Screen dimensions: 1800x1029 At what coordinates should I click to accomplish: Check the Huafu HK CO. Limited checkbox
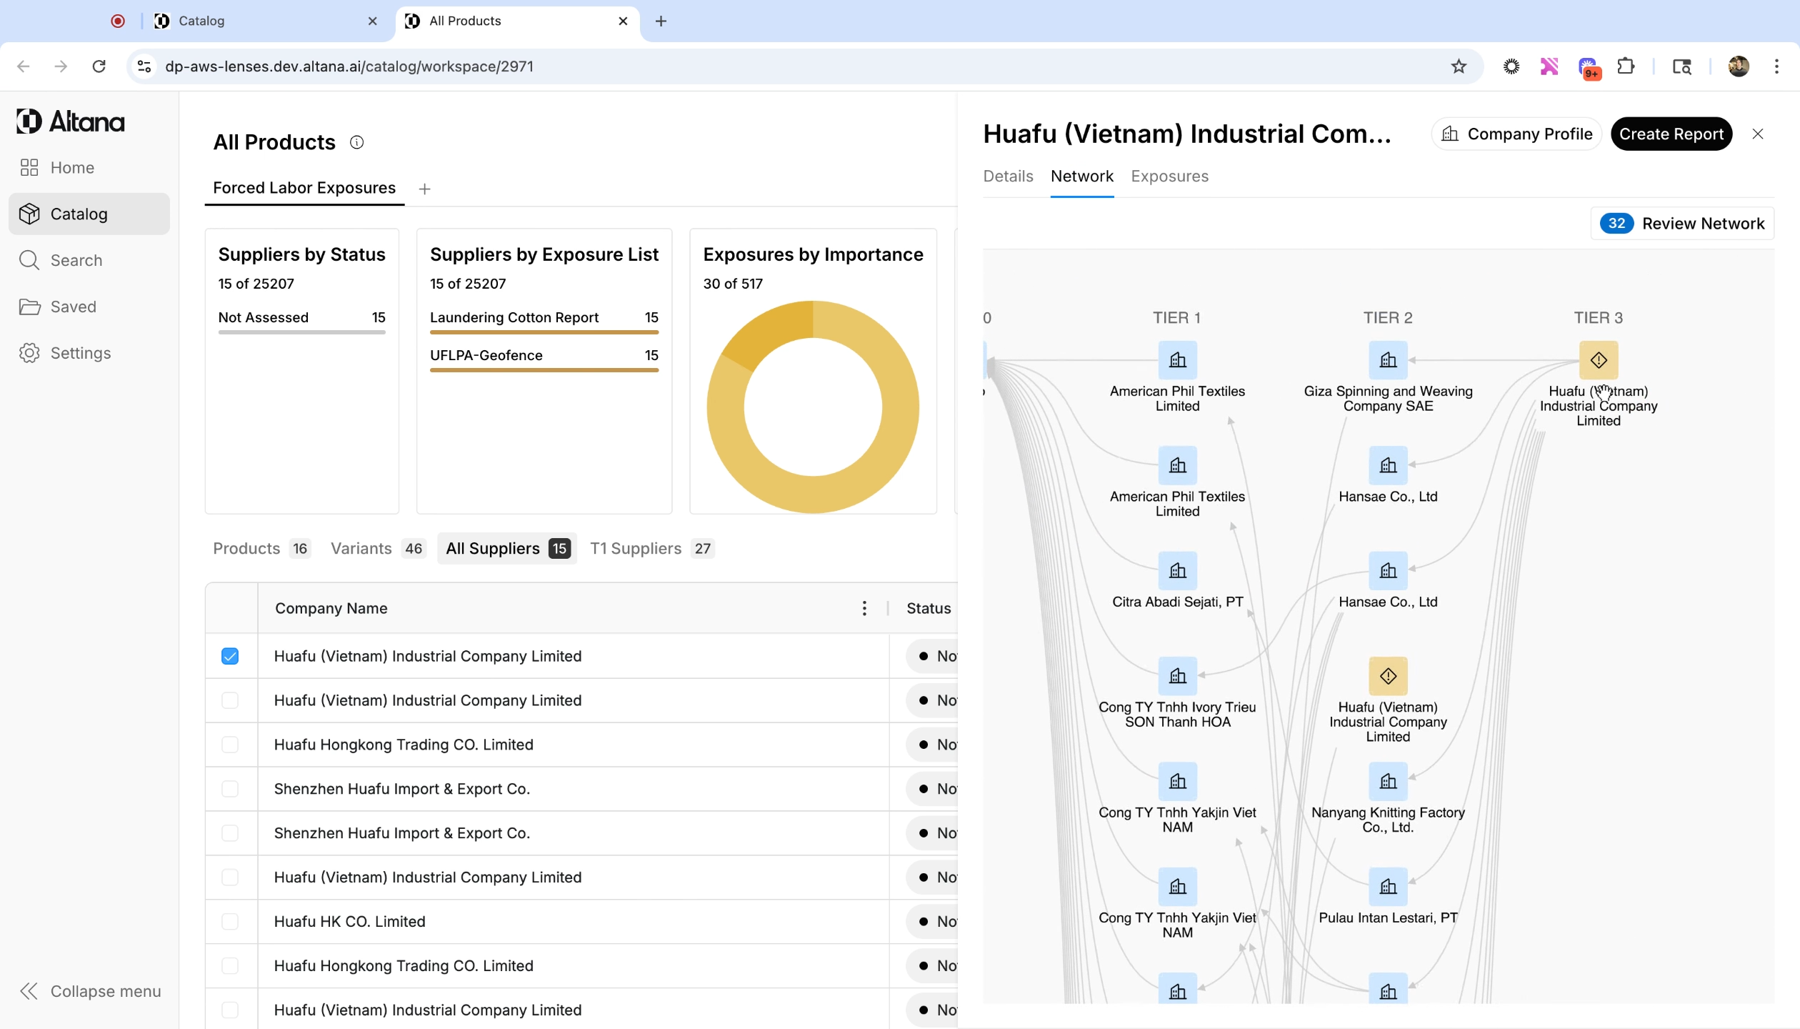[229, 921]
